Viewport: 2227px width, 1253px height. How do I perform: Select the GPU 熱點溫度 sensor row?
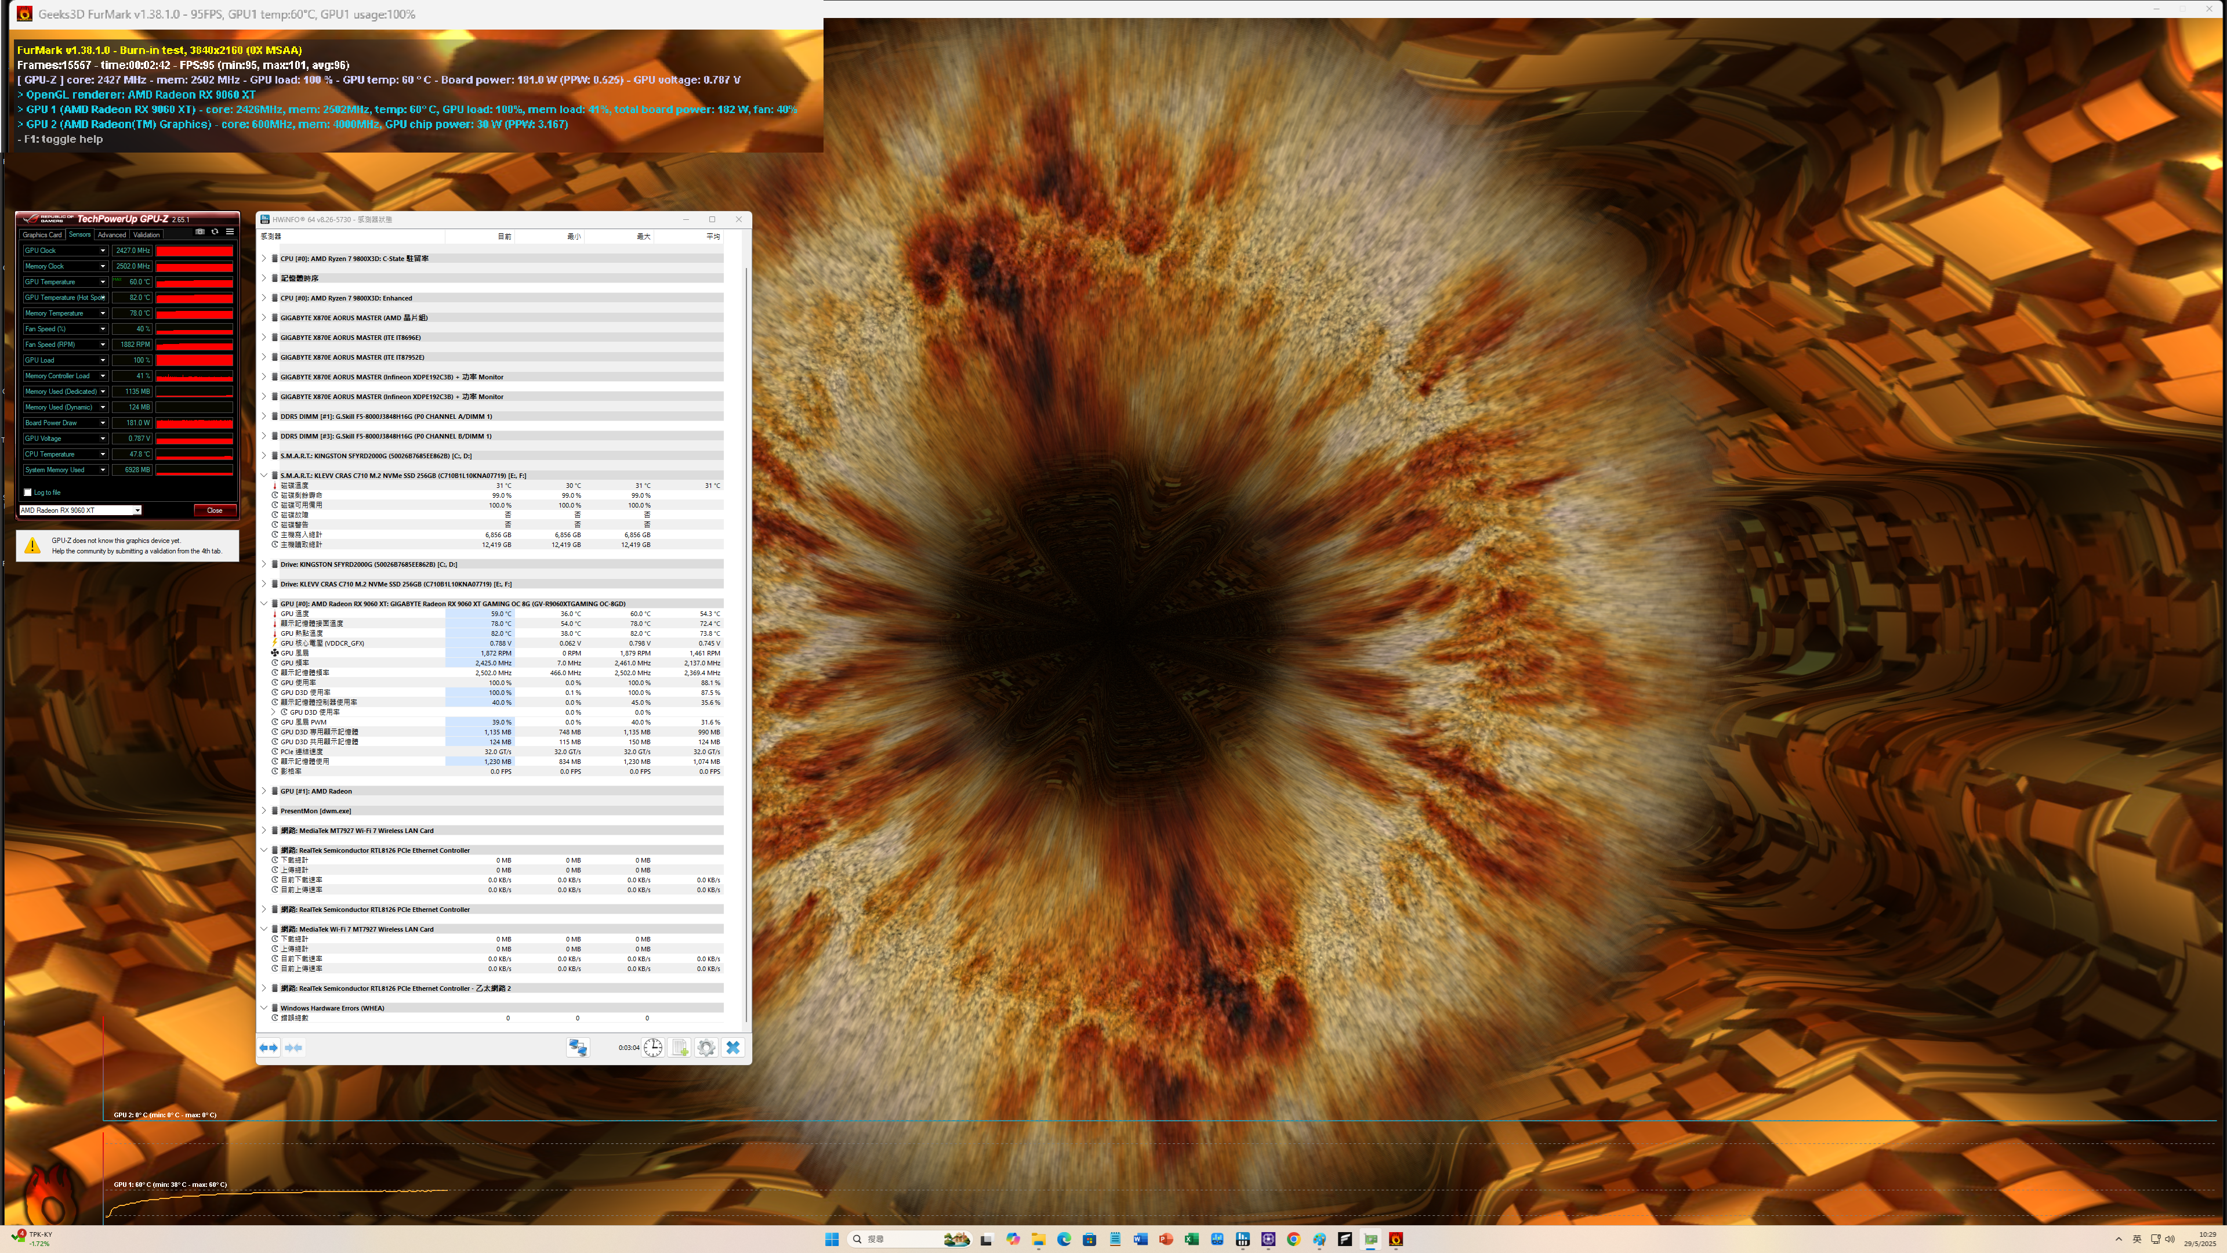point(497,633)
